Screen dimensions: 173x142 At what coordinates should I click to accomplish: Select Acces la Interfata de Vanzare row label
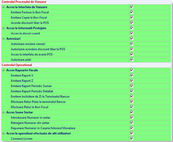click(27, 7)
